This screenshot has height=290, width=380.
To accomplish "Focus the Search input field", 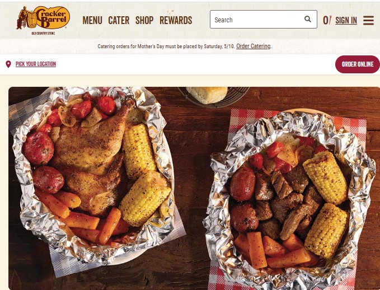I will 264,20.
